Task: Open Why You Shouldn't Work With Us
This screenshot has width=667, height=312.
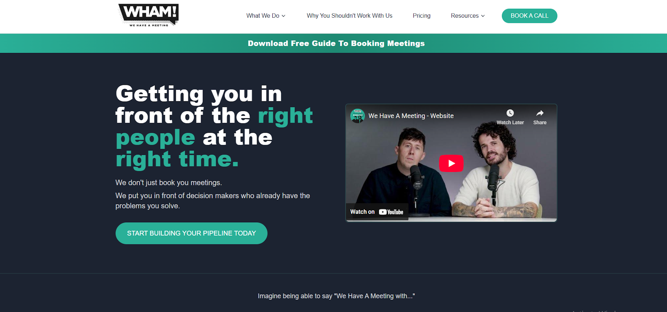Action: coord(349,16)
